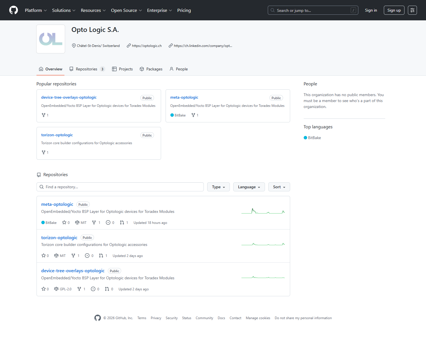
Task: Open issues icon in torizon-optologic row
Action: click(x=87, y=256)
